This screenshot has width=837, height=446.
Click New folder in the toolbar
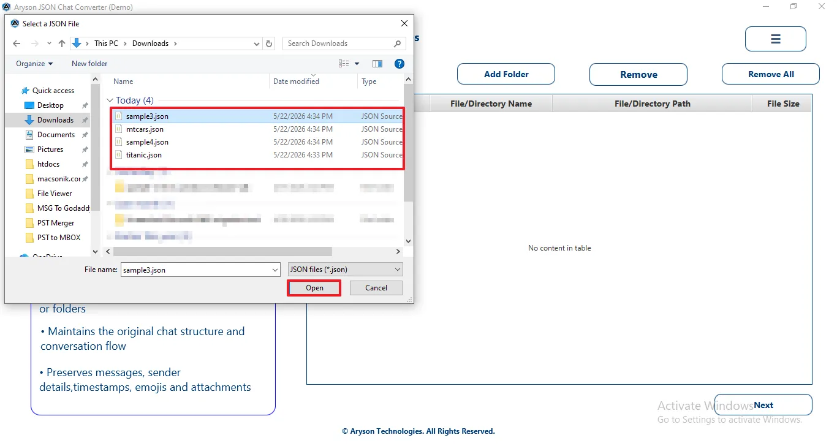click(x=89, y=64)
